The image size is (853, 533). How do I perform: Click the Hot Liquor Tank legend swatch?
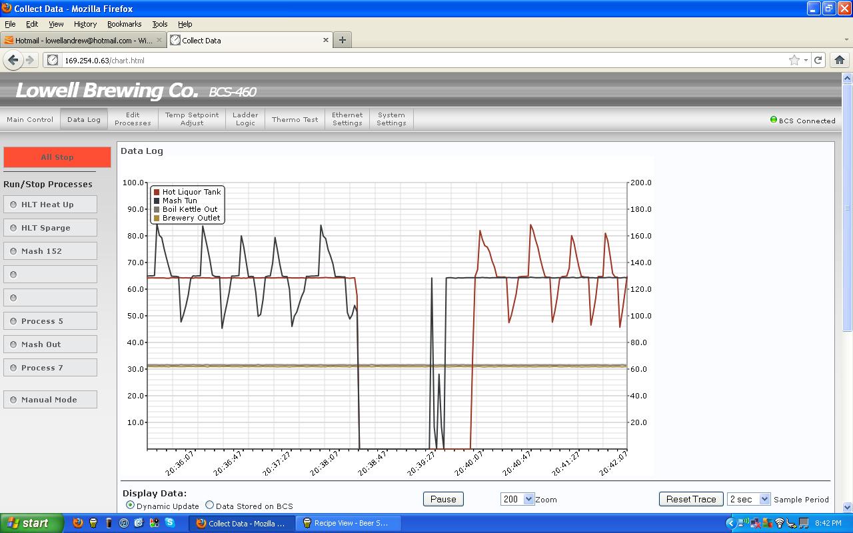pos(157,192)
